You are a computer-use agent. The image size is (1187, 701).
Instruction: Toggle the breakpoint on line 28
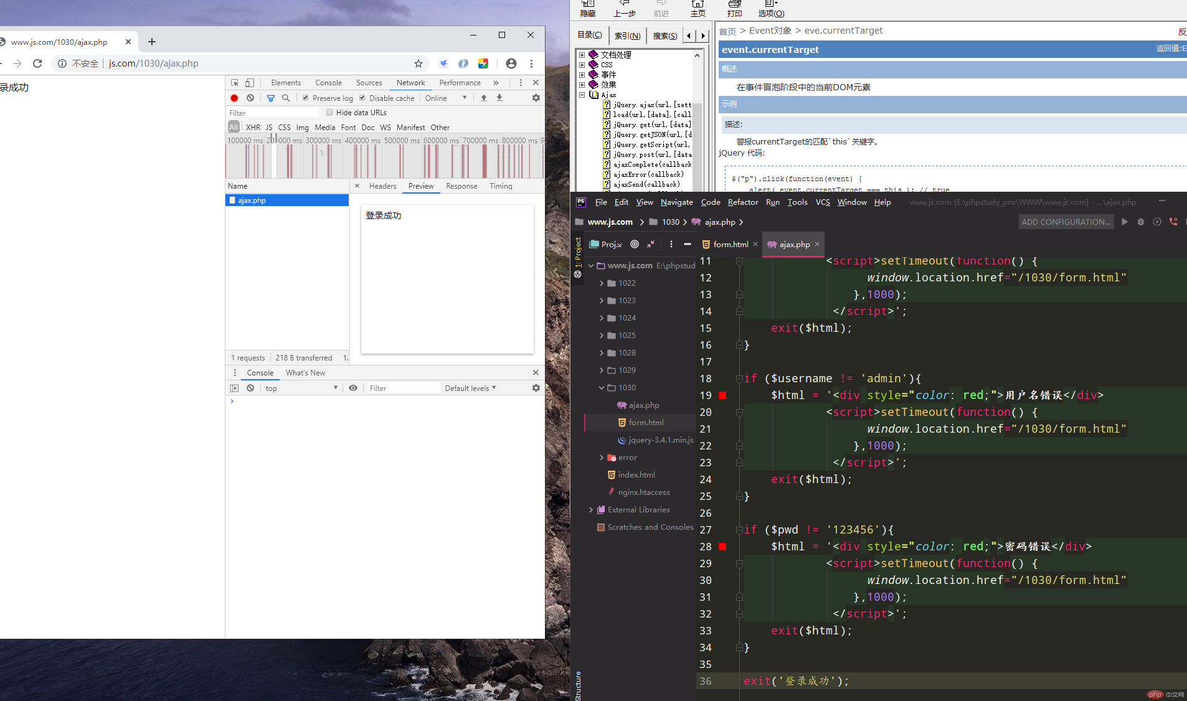[722, 547]
